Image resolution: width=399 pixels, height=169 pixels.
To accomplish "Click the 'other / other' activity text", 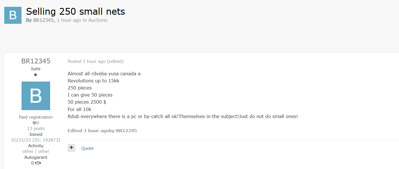I will 36,151.
